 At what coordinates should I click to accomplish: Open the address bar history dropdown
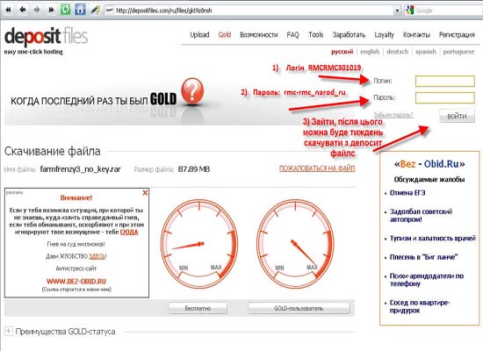397,11
